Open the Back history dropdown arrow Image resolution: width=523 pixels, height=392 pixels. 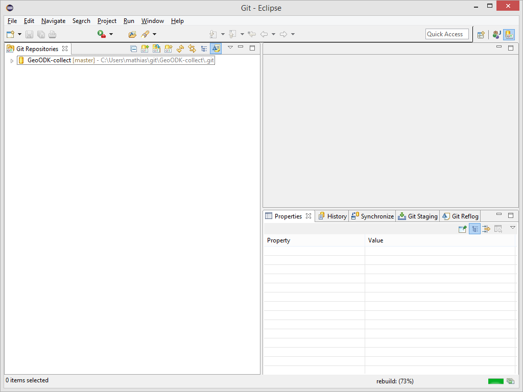[274, 34]
